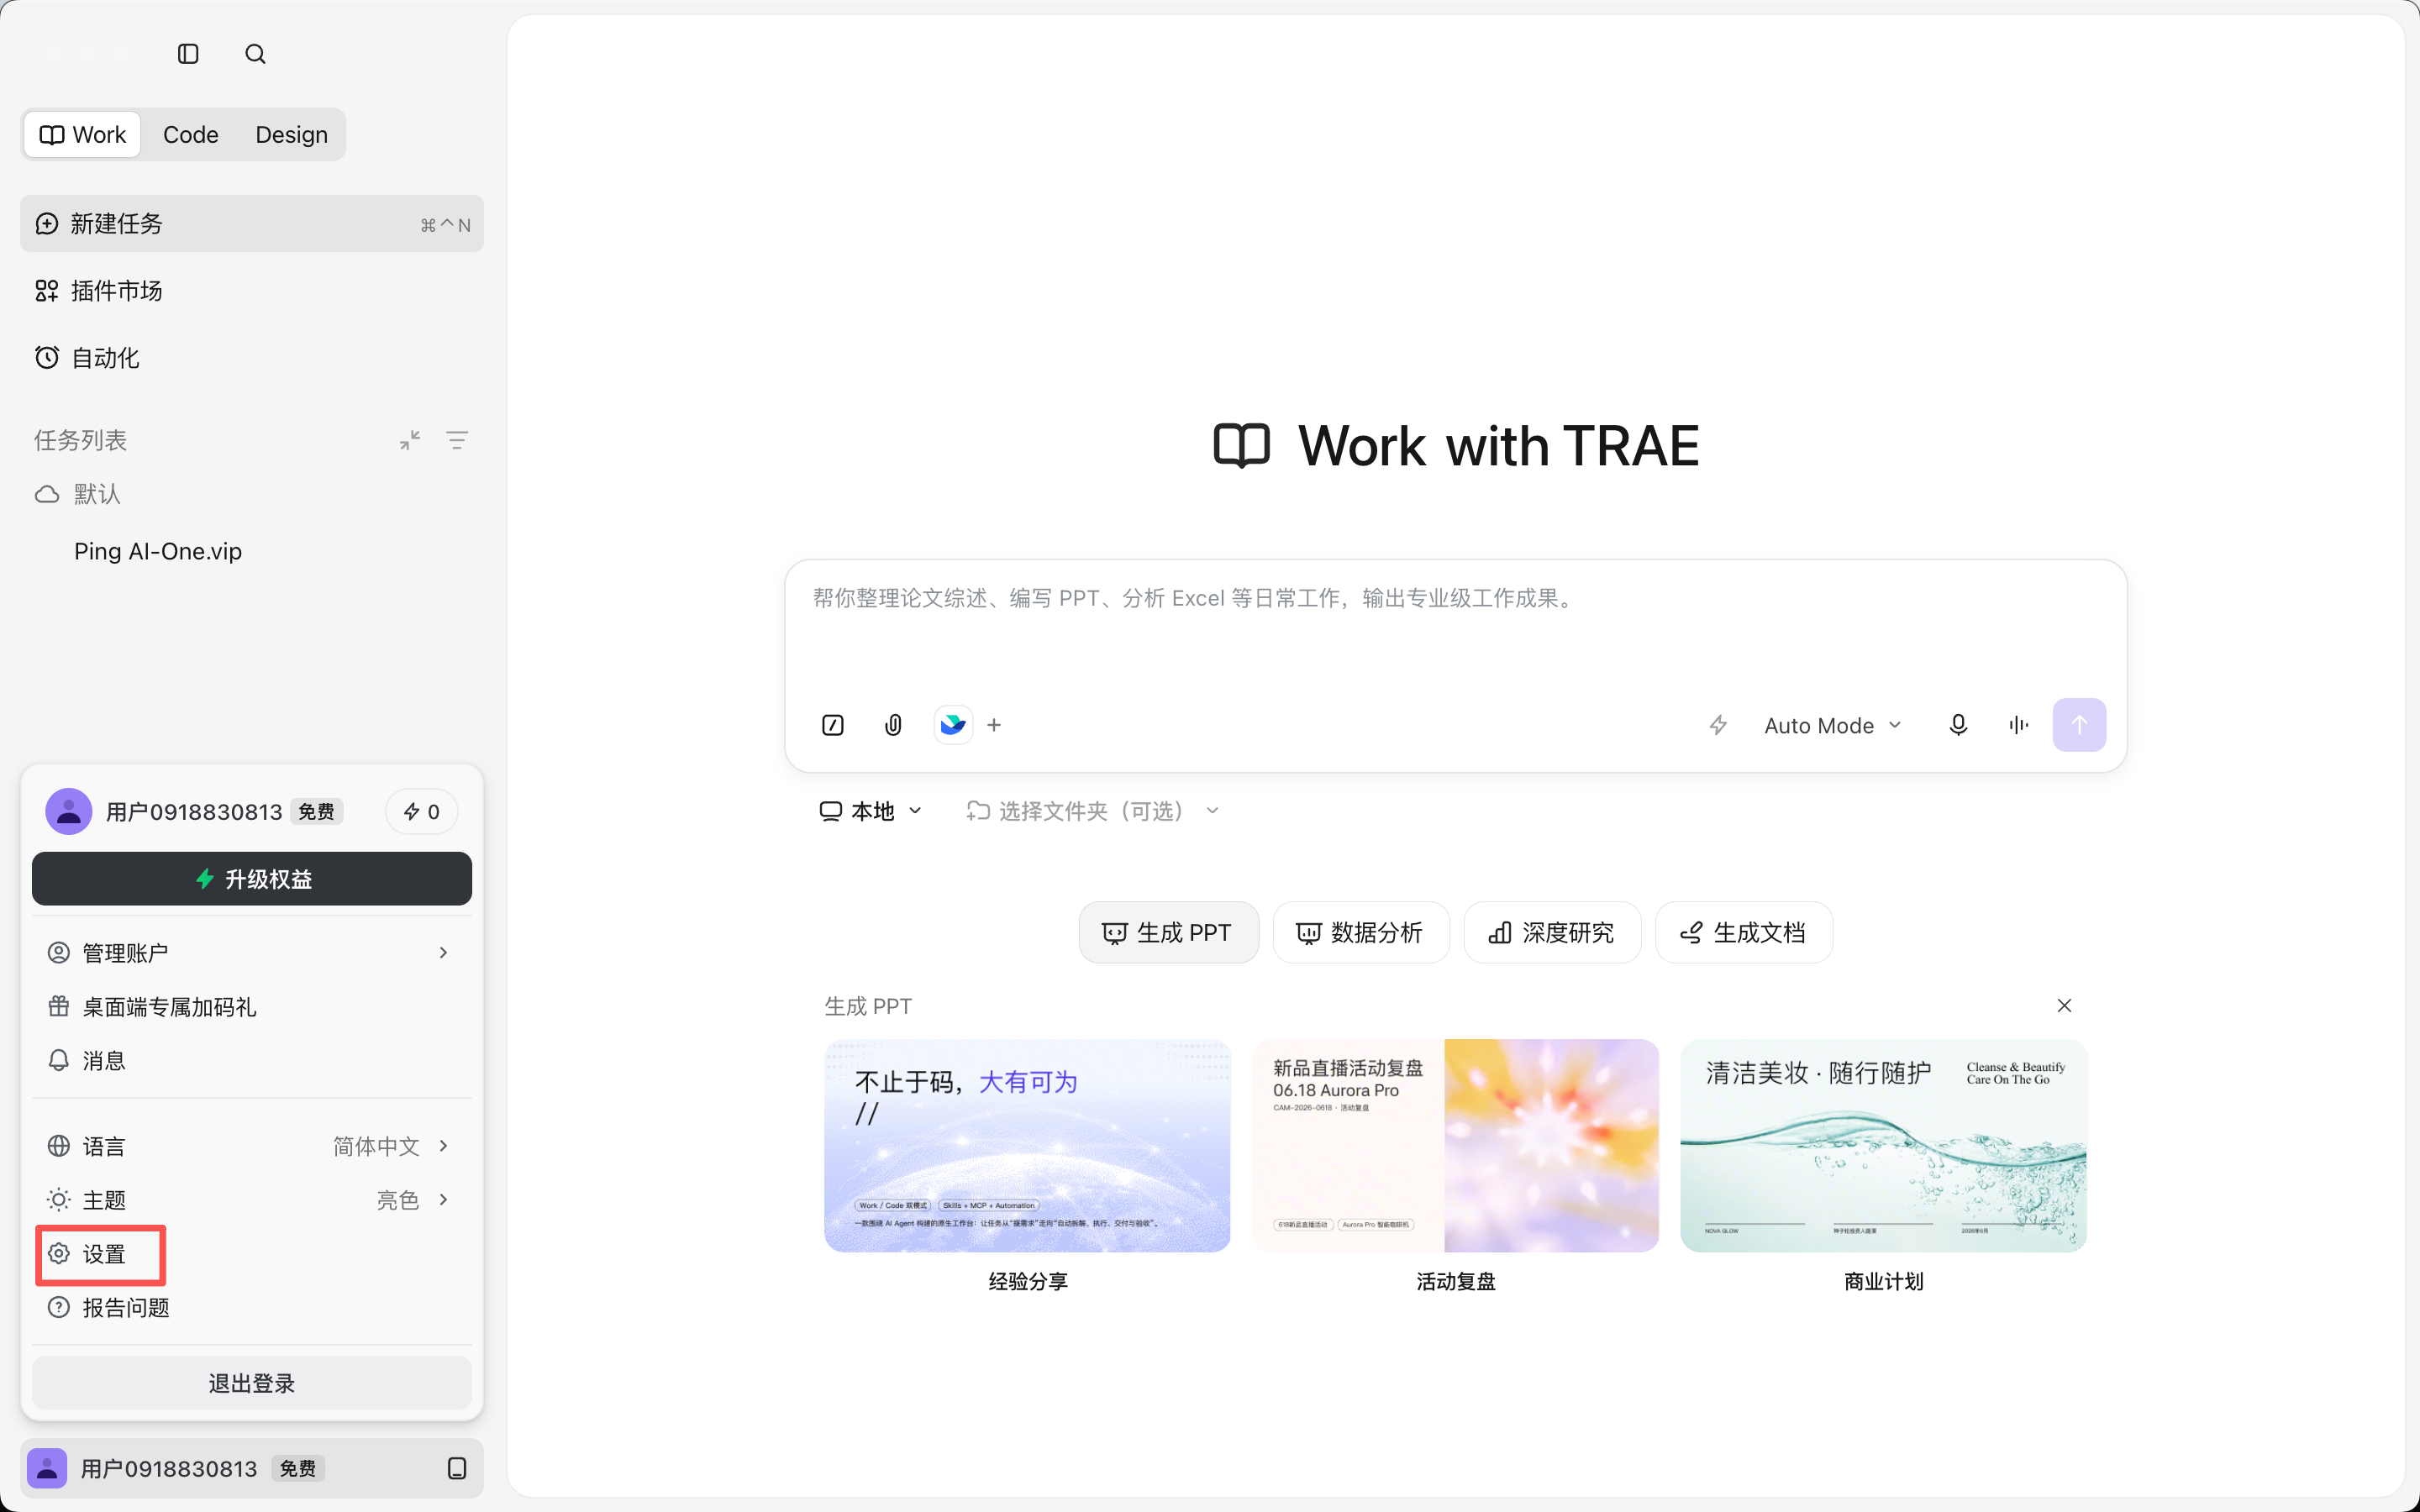Screen dimensions: 2420x1512
Task: Switch to the Work tab
Action: [x=83, y=134]
